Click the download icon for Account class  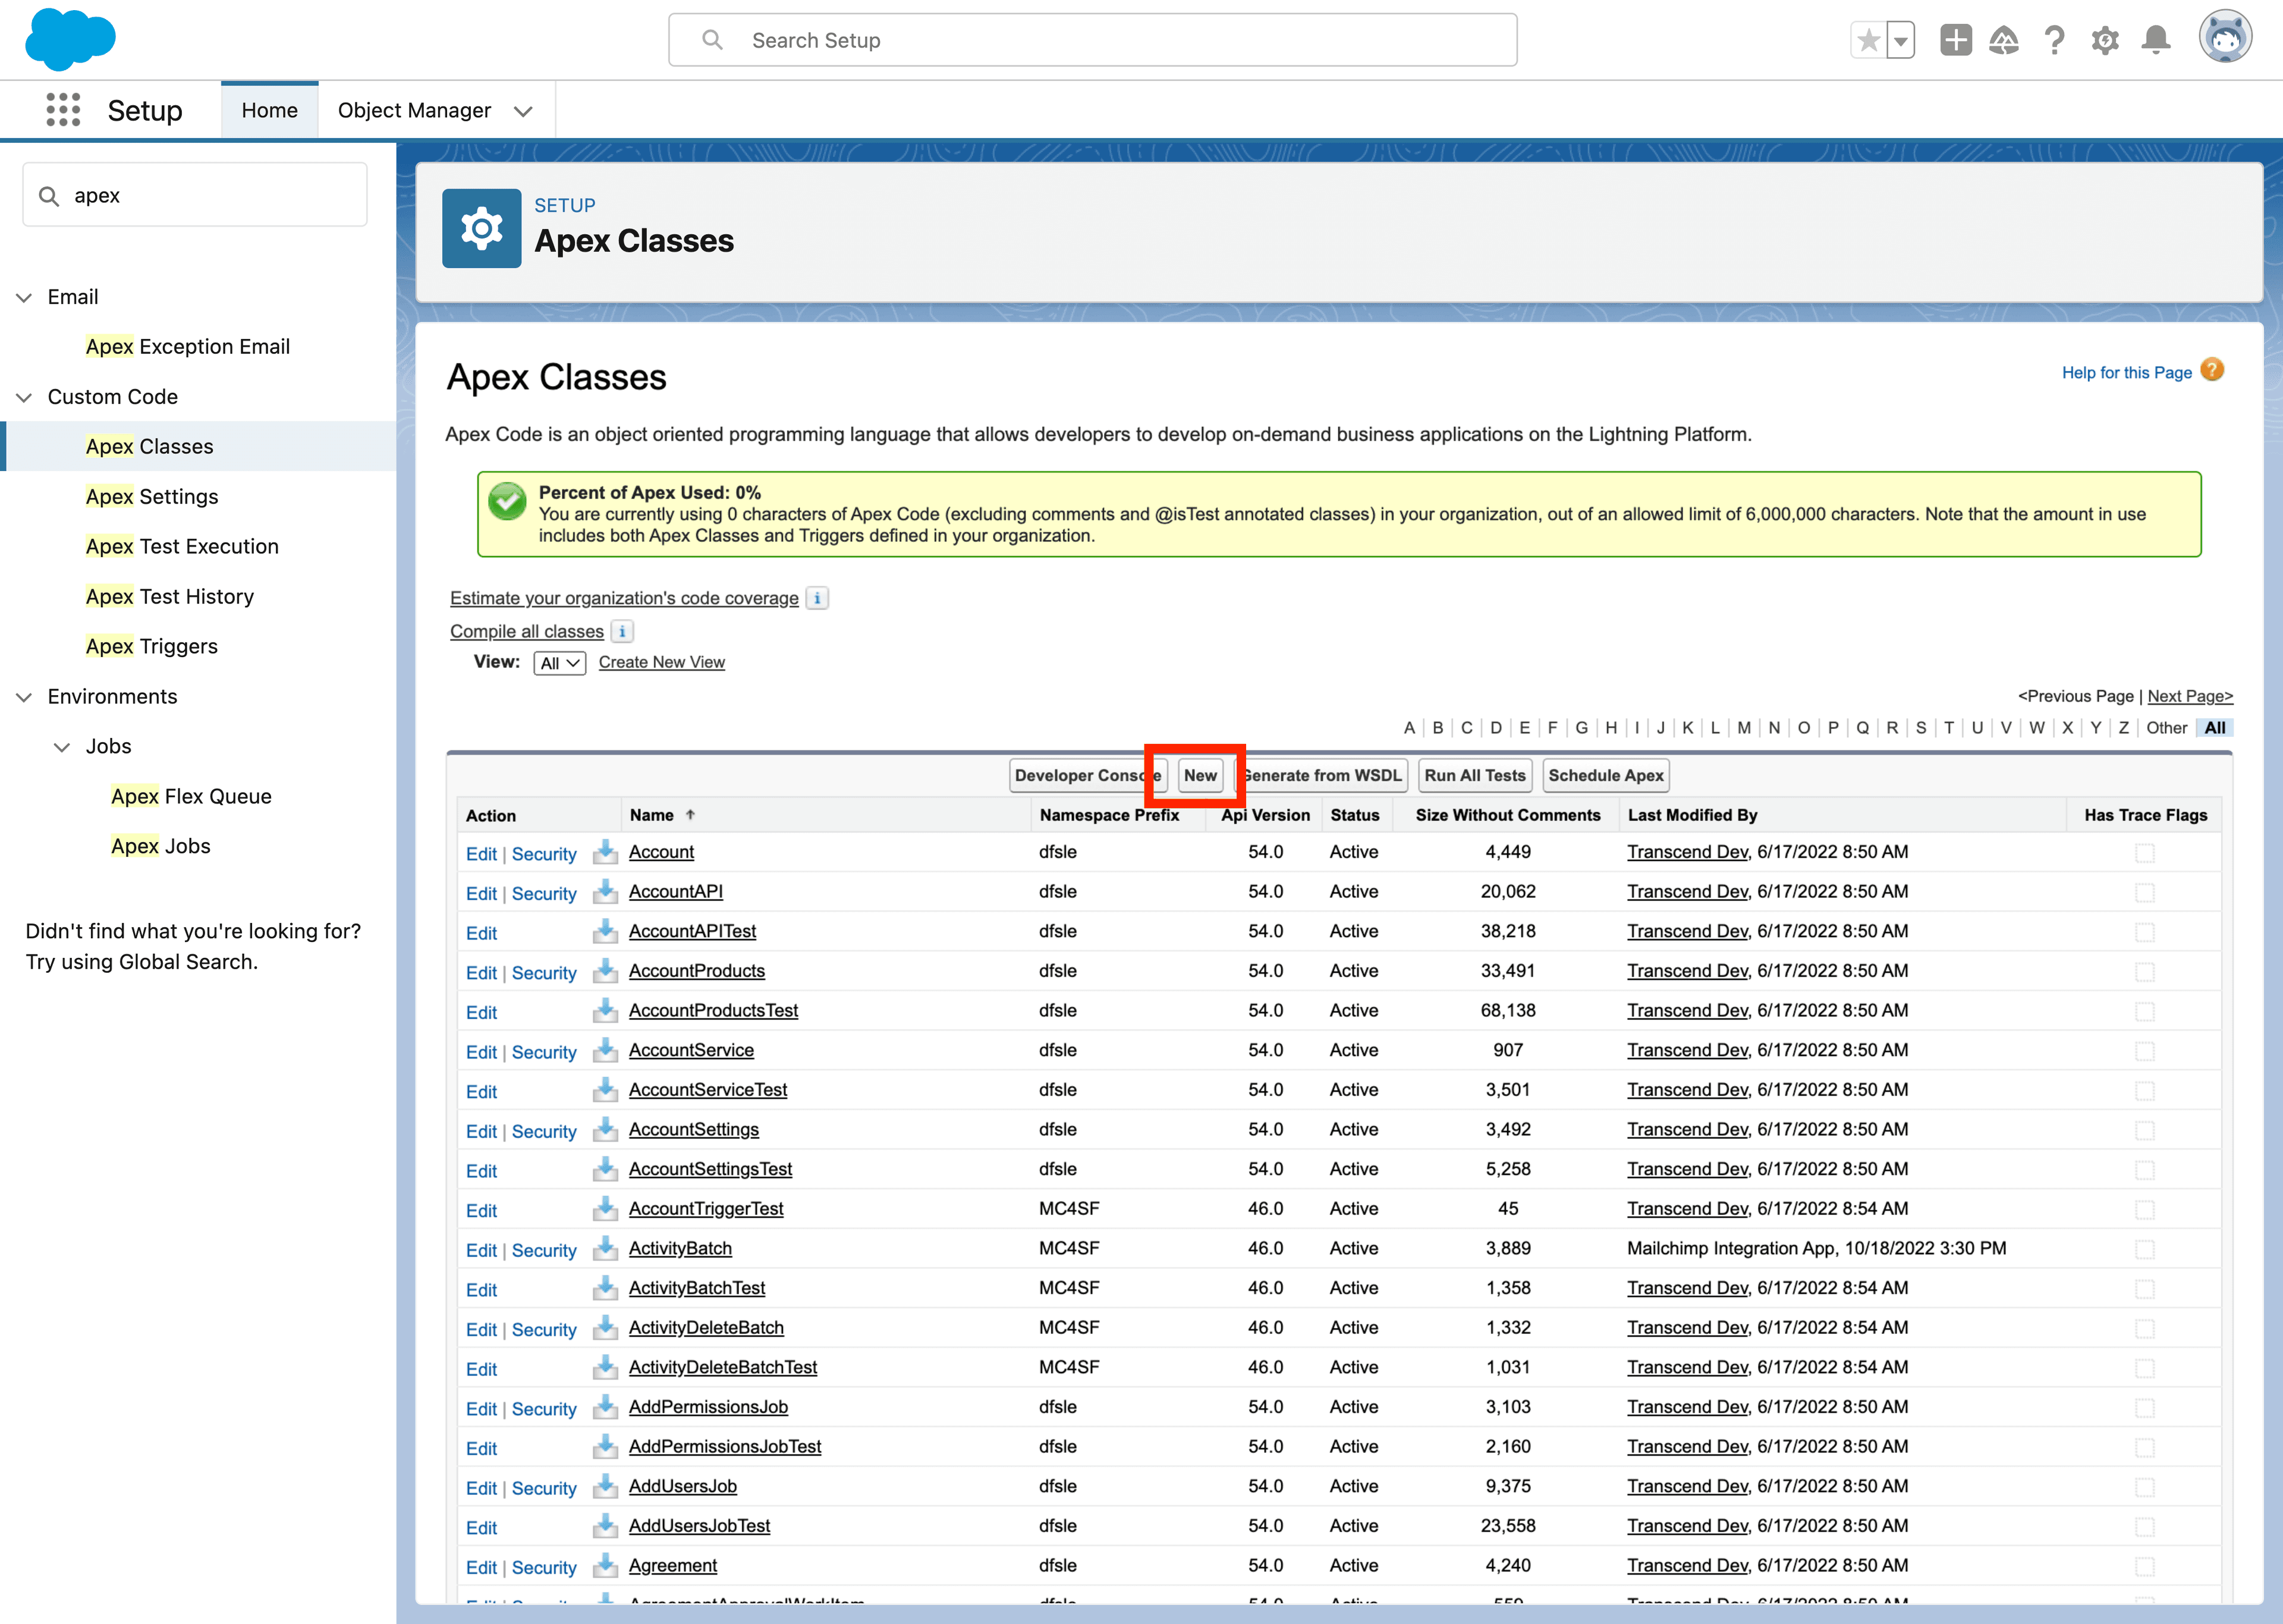coord(605,852)
